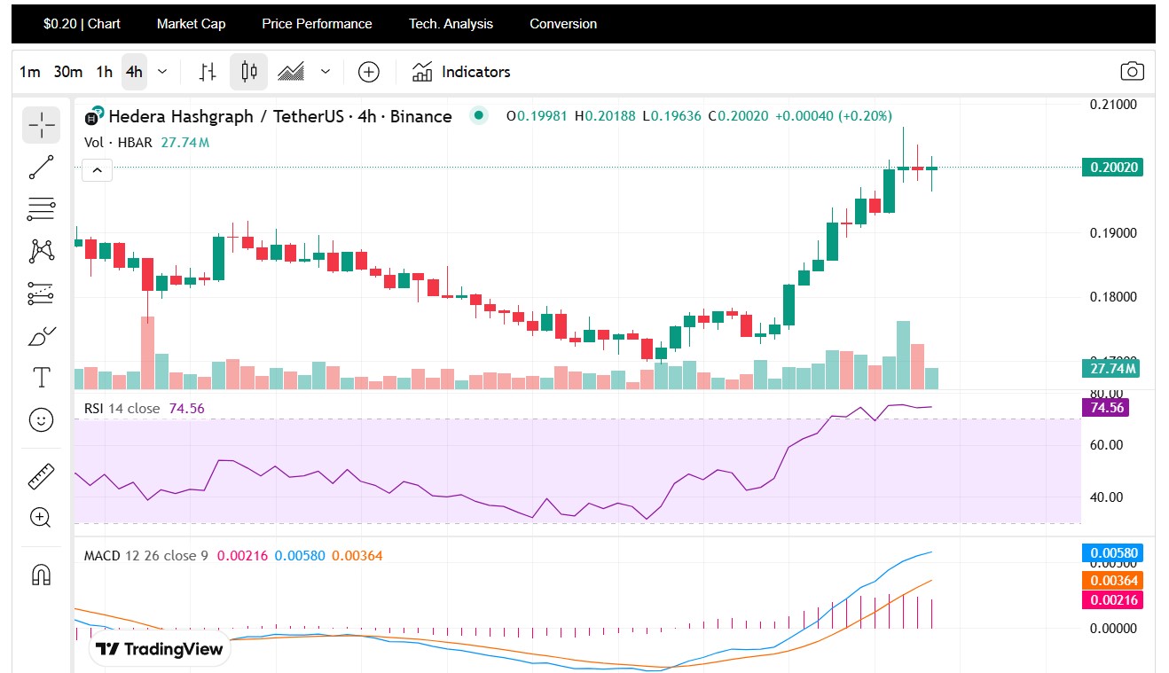Click the 0.00000 MACD scale value
This screenshot has width=1169, height=673.
[1112, 629]
